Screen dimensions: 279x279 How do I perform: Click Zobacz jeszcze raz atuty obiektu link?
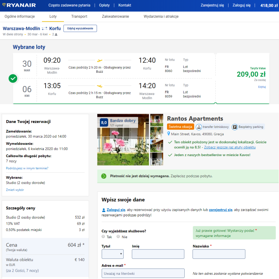click(230, 147)
